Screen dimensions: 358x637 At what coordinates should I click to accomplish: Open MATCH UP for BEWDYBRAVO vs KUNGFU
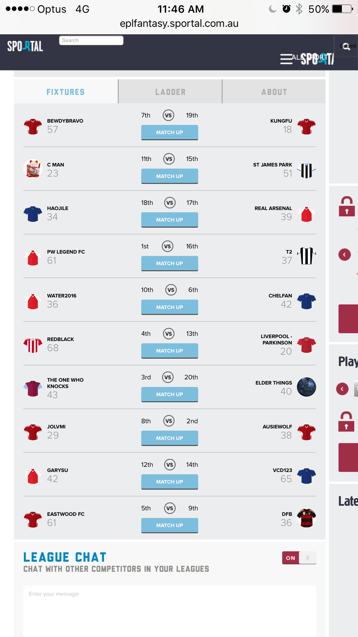(169, 132)
